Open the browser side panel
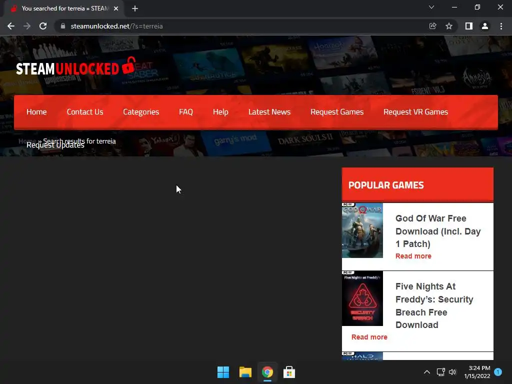This screenshot has width=512, height=384. pos(469,26)
